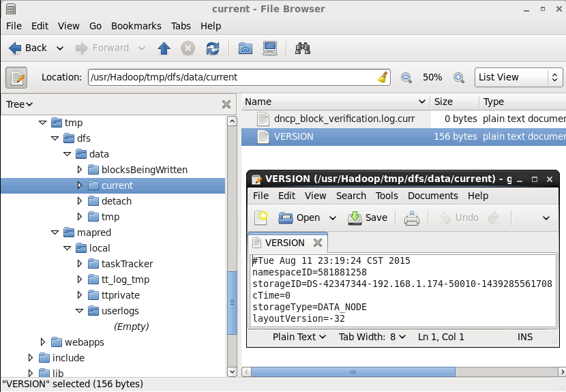
Task: Open the Computer icon in toolbar
Action: click(x=270, y=48)
